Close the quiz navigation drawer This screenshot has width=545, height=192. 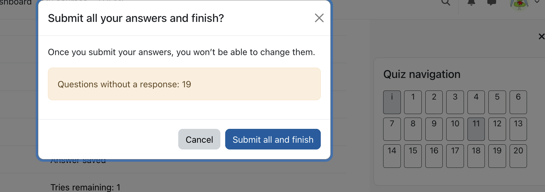(x=541, y=36)
